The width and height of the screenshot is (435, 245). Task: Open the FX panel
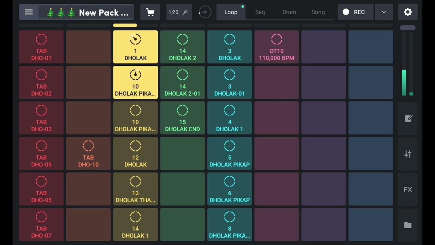pos(408,190)
